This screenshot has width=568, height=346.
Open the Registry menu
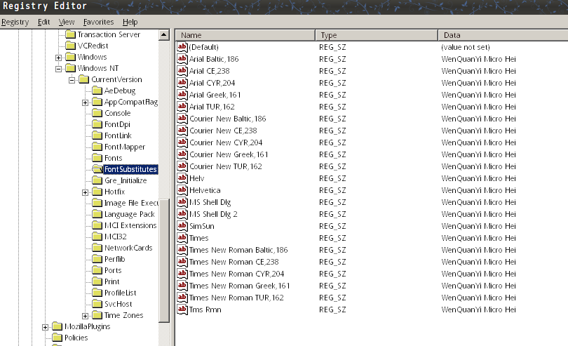15,22
